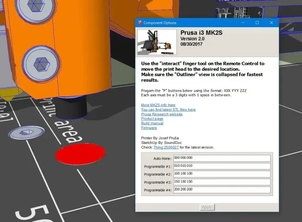302x222 pixels.
Task: Open 'You can find latest STL files here' link
Action: pyautogui.click(x=168, y=109)
